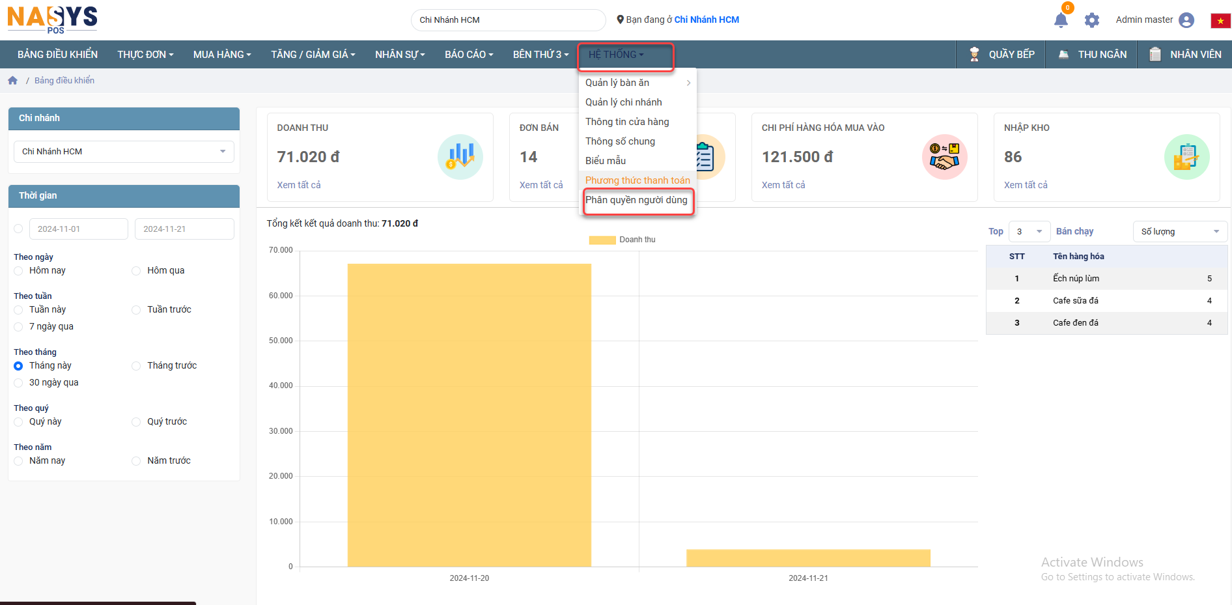Image resolution: width=1232 pixels, height=605 pixels.
Task: Expand the Mua hàng menu
Action: 222,55
